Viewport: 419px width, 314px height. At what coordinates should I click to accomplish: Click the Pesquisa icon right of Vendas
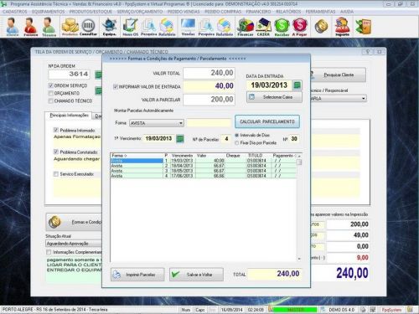(x=206, y=27)
